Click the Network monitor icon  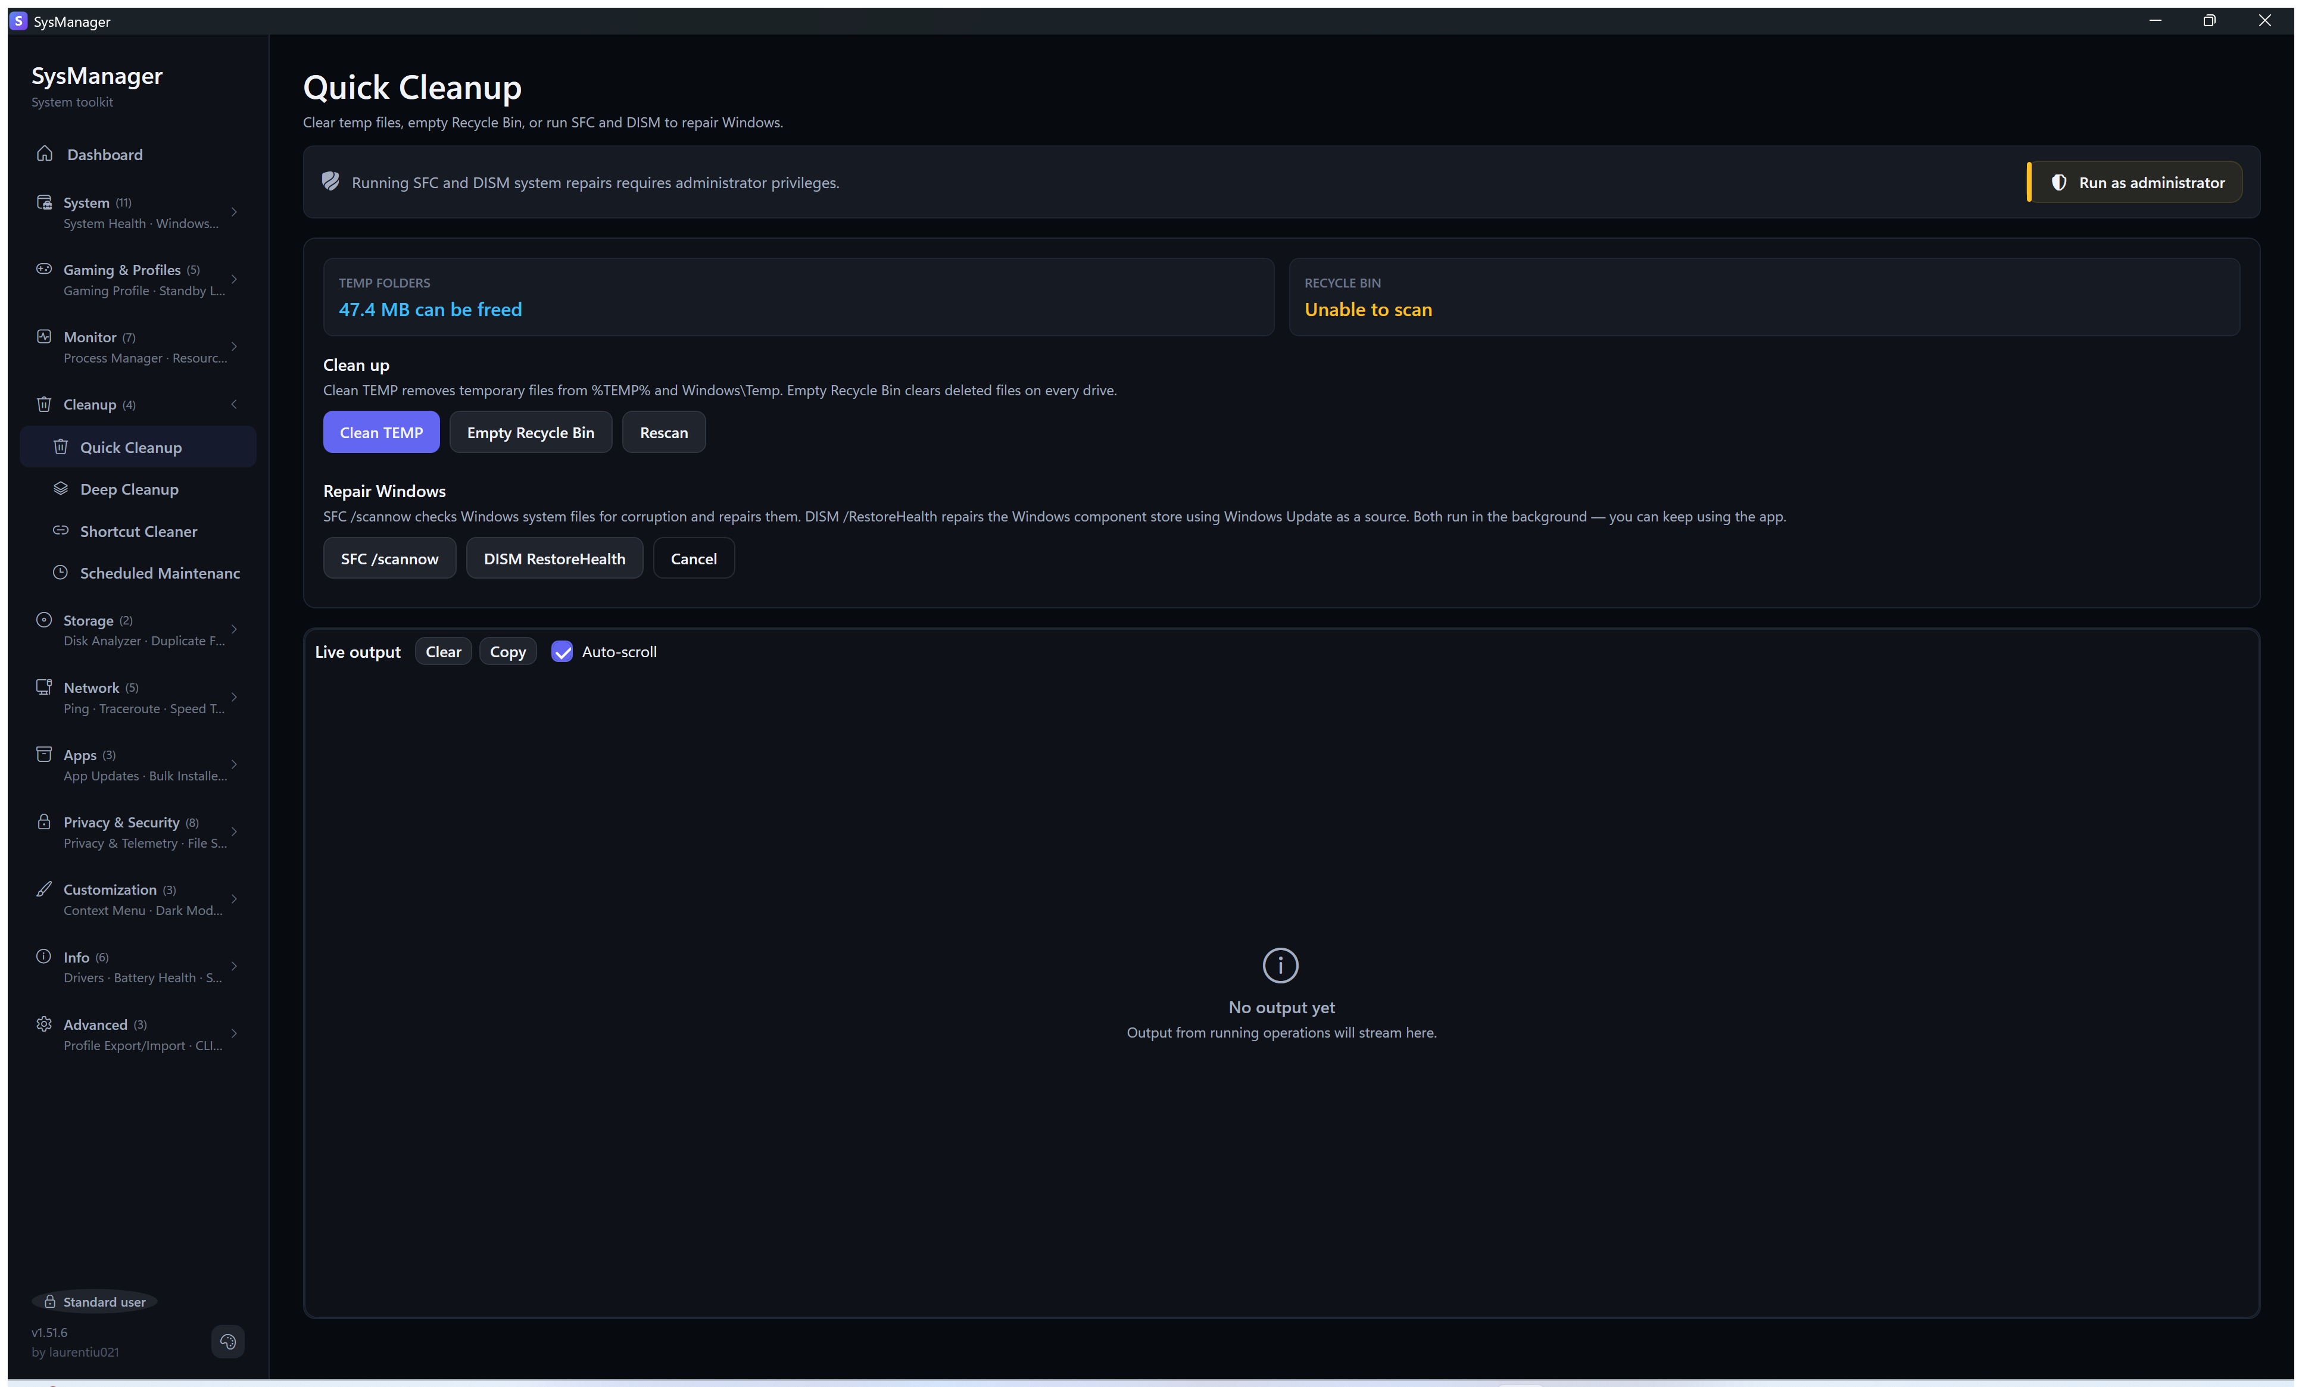tap(44, 686)
